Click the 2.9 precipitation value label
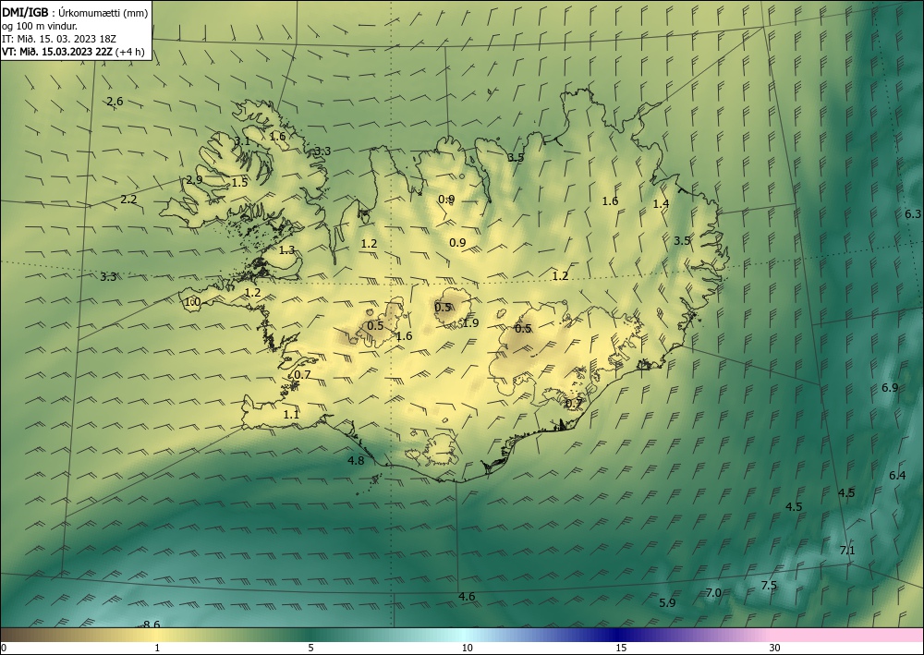 point(194,179)
